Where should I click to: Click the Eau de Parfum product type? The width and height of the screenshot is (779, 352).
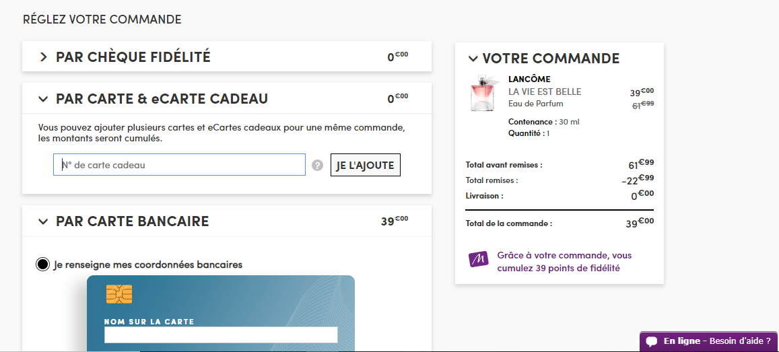(x=536, y=104)
